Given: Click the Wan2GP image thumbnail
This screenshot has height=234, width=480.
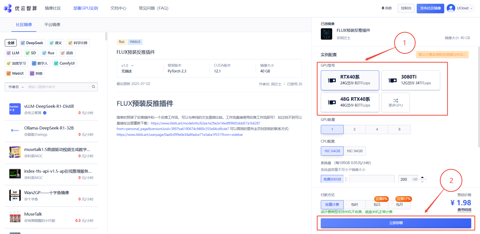Looking at the screenshot, I should pos(15,195).
